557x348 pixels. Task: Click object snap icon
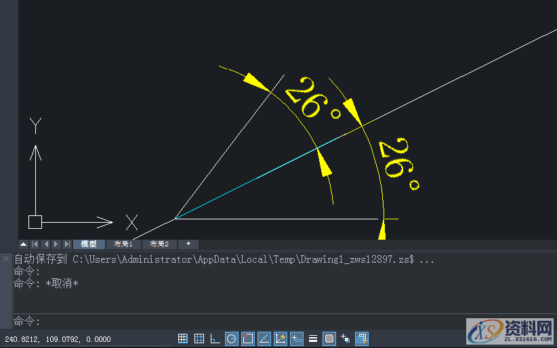(x=248, y=339)
